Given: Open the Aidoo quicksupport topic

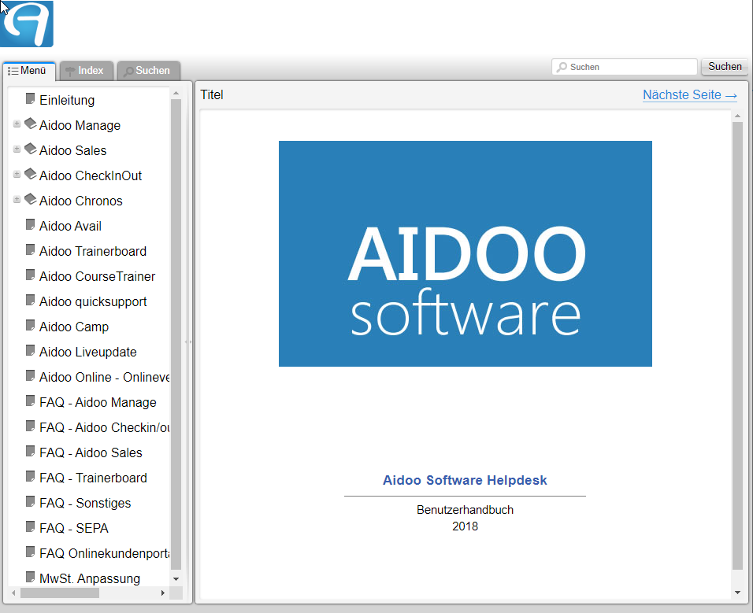Looking at the screenshot, I should pos(93,301).
